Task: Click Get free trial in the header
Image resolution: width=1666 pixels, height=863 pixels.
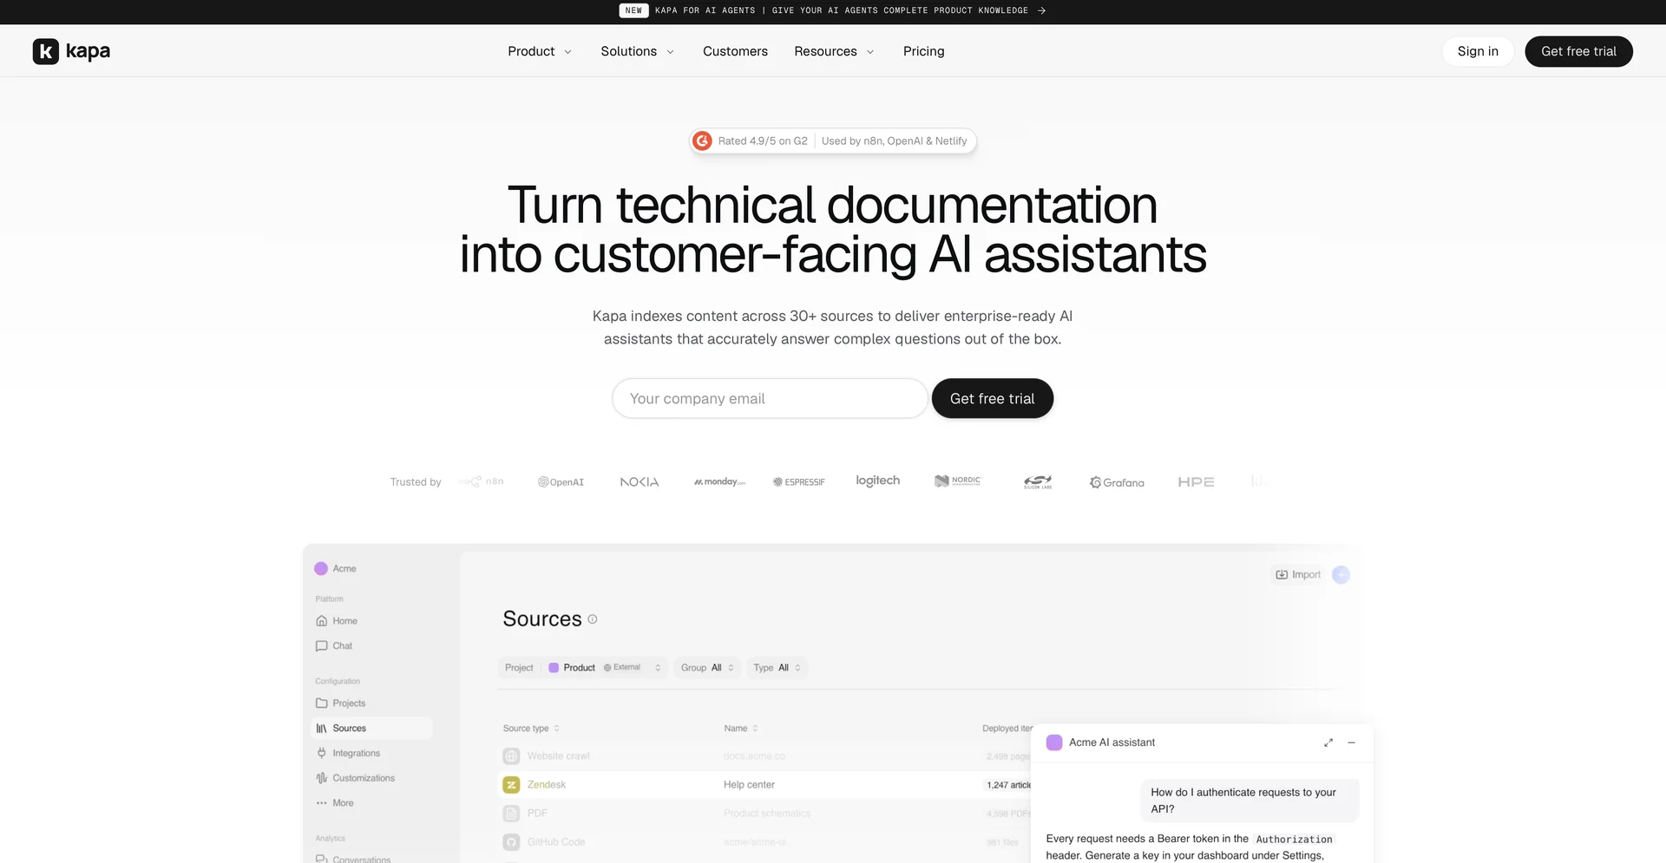Action: [1578, 52]
